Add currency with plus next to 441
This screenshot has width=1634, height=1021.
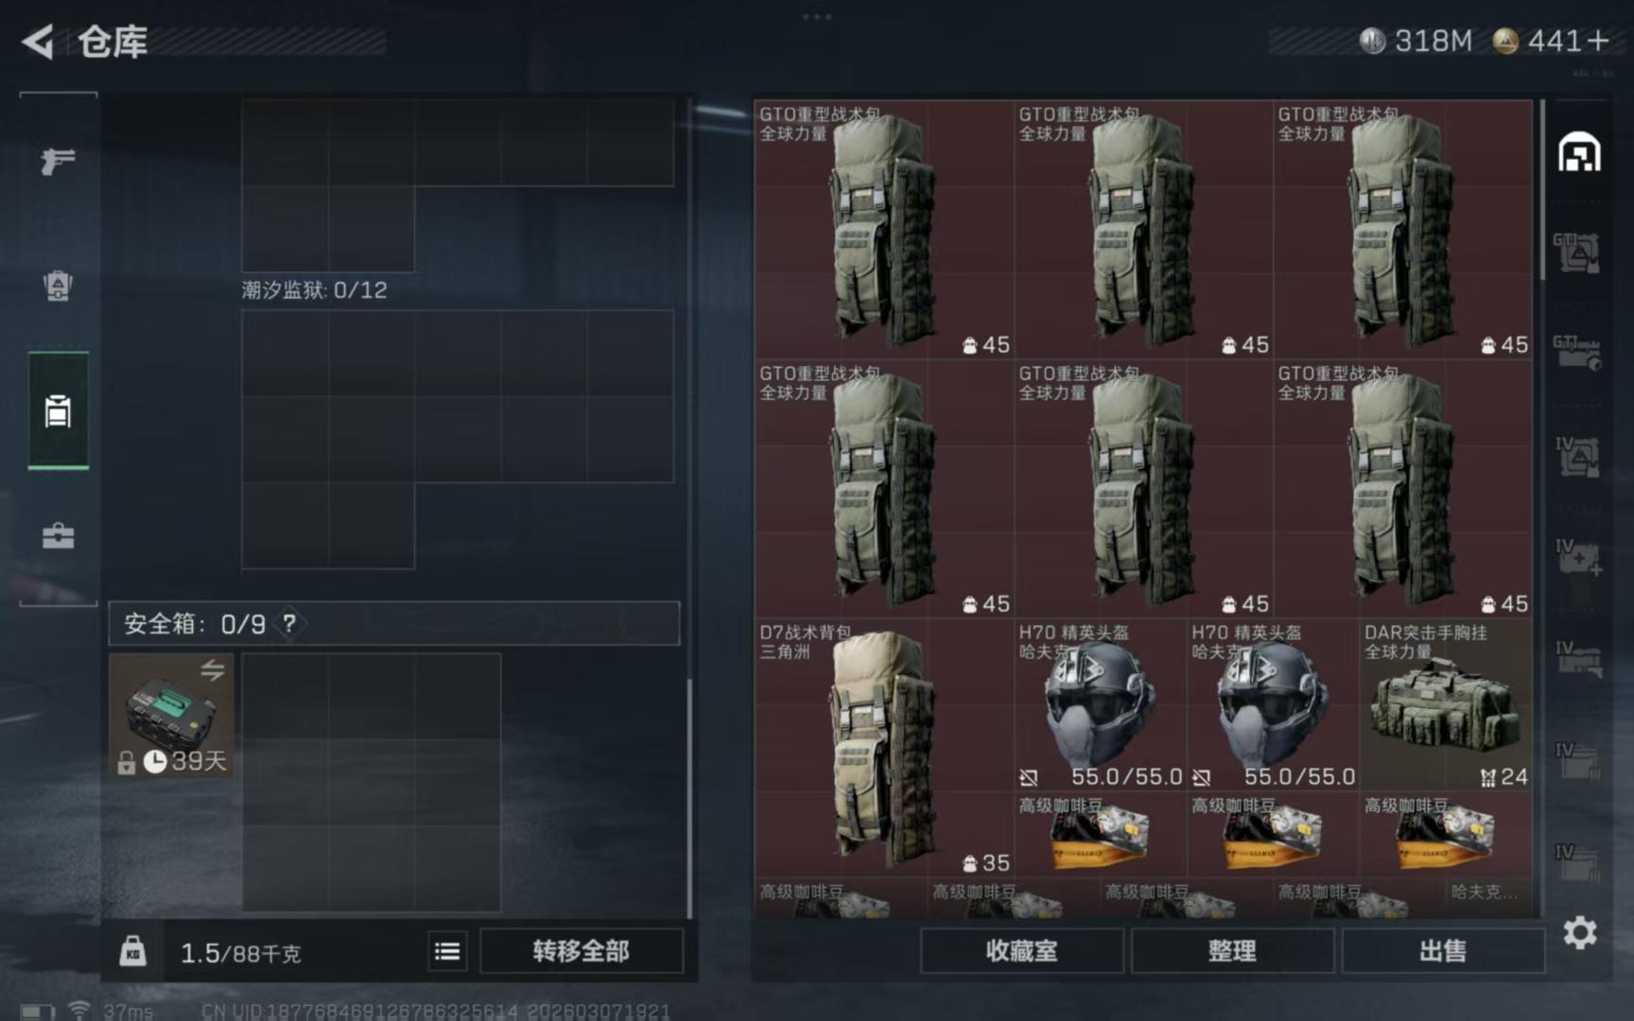1598,42
